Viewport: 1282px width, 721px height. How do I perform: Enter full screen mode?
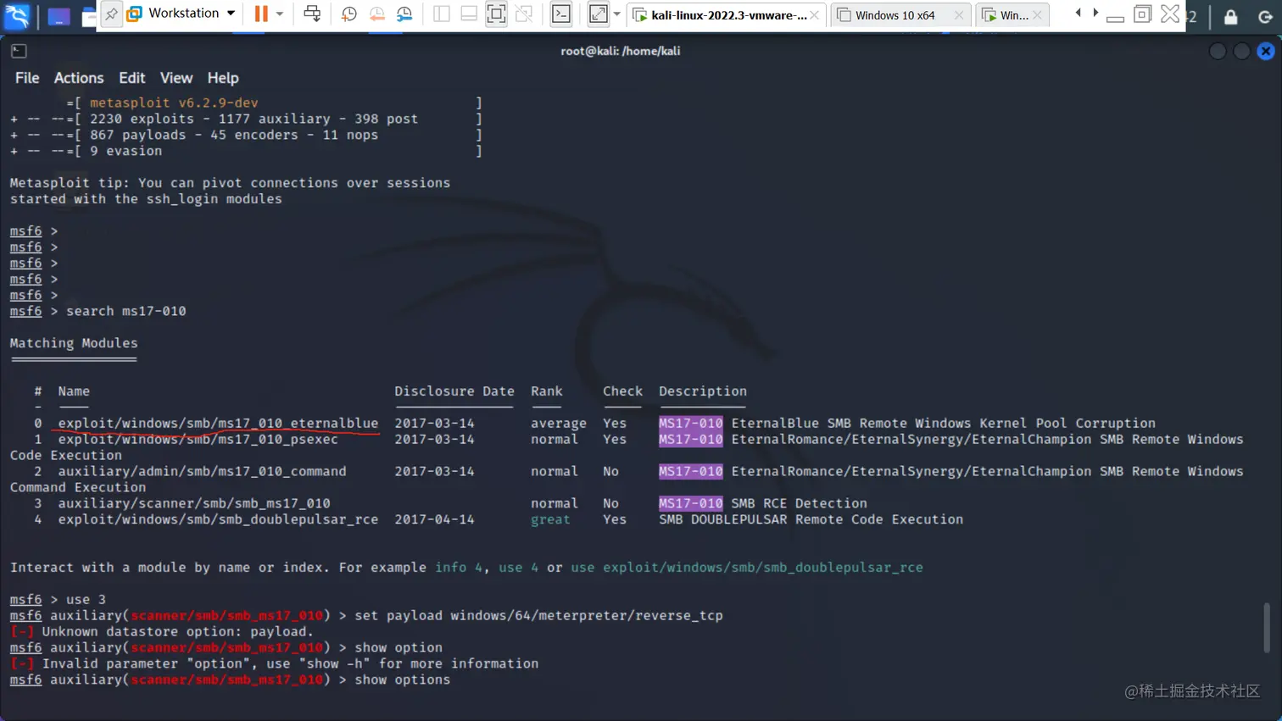click(496, 14)
